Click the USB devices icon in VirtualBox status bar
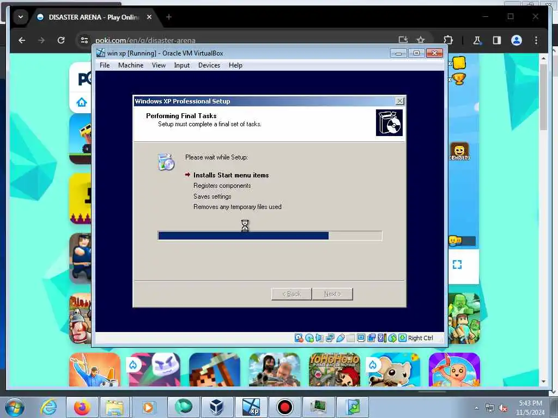The width and height of the screenshot is (558, 418). [x=340, y=338]
